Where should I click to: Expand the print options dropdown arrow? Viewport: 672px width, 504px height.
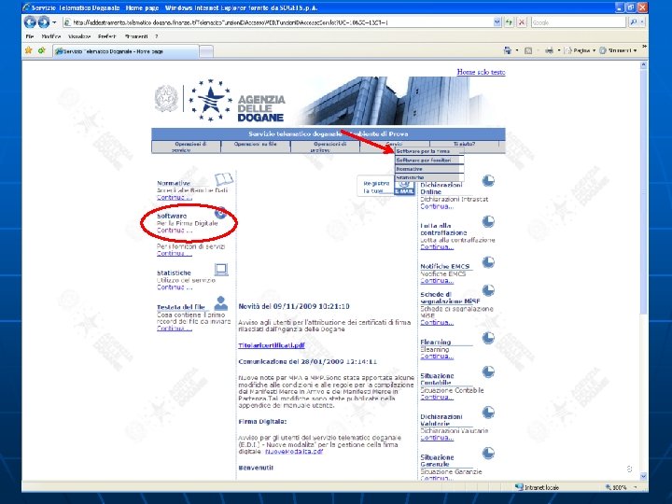point(559,50)
